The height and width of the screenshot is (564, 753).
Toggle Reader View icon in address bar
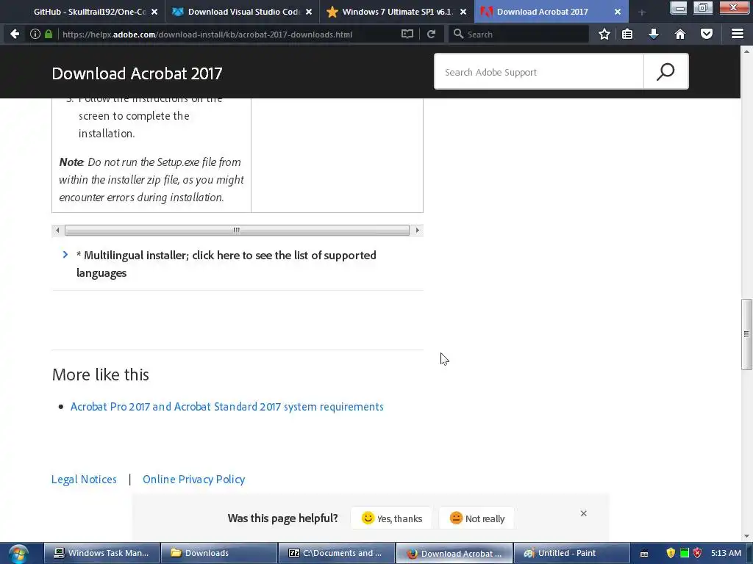point(407,34)
